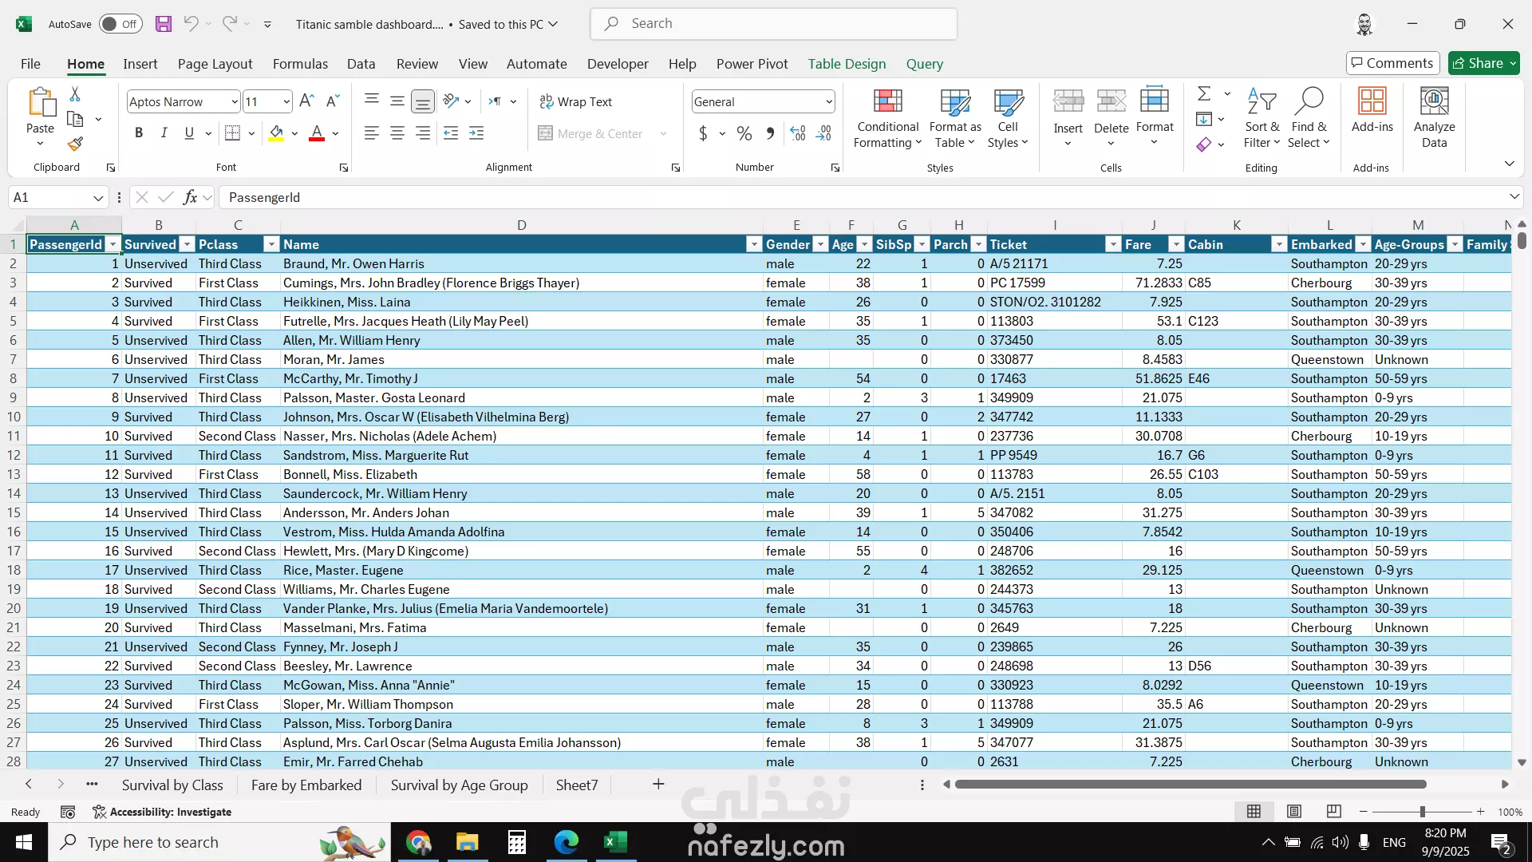Open the Gender column filter dropdown
The image size is (1532, 862).
click(820, 245)
